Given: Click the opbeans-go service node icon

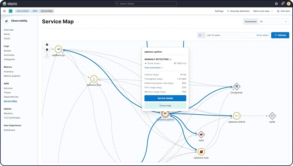Looking at the screenshot, I should 58,49.
